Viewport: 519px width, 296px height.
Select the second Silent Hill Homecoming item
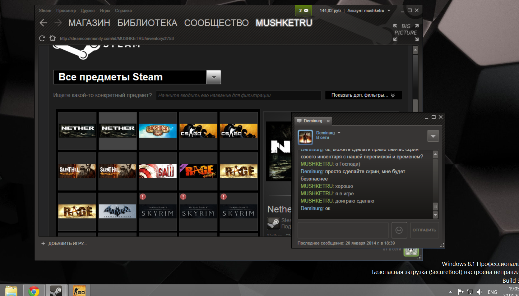(118, 171)
